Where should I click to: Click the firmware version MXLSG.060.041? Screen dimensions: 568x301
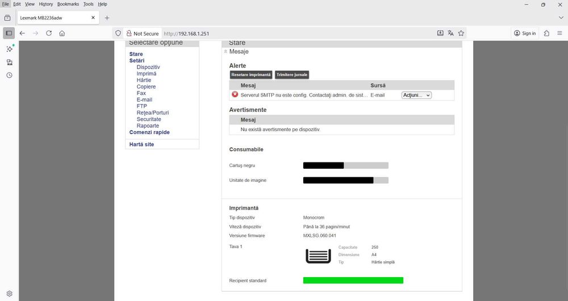coord(319,236)
